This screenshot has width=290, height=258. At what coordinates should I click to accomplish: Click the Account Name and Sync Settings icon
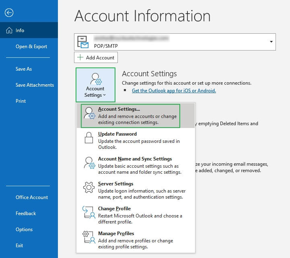(x=90, y=163)
